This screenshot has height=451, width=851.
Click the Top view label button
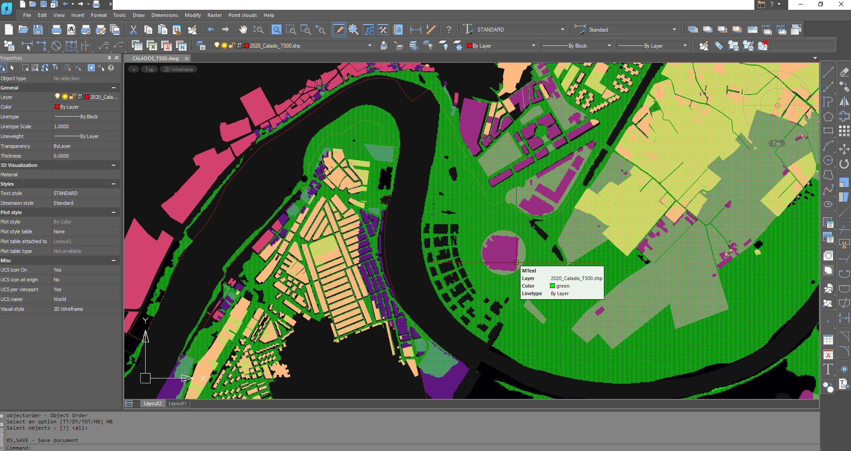click(x=149, y=69)
